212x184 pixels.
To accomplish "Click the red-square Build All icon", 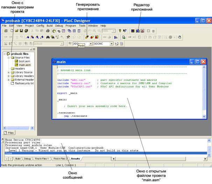I will (97, 37).
